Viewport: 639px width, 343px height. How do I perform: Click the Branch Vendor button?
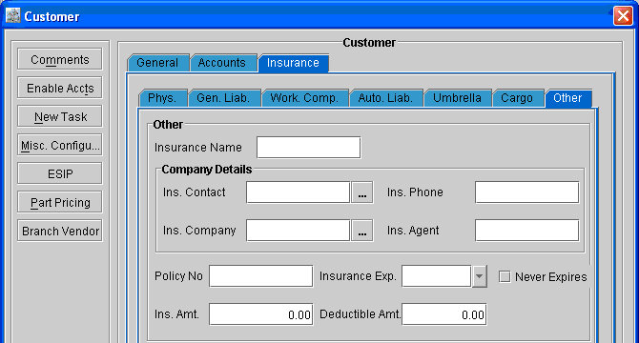tap(60, 231)
